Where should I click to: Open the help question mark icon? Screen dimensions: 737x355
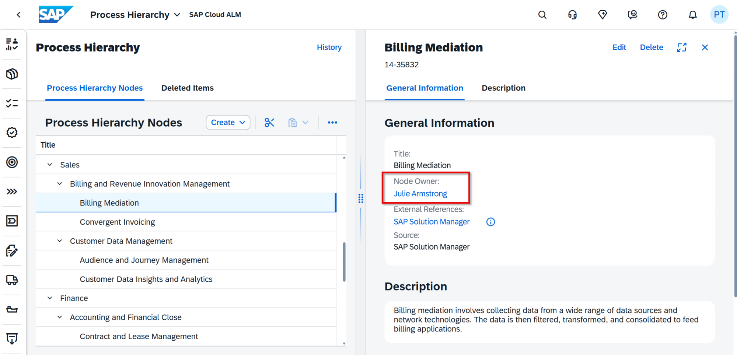(x=663, y=15)
